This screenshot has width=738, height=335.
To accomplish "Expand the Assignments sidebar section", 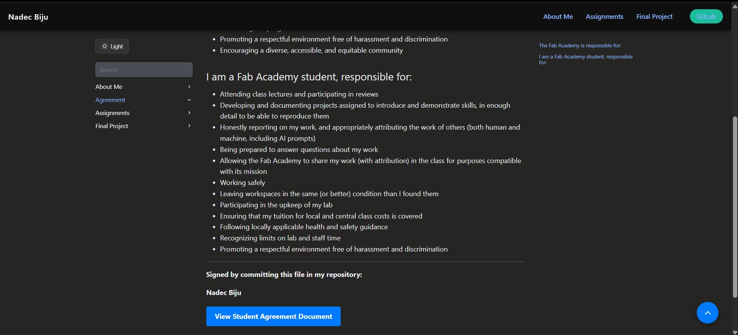I will click(189, 113).
